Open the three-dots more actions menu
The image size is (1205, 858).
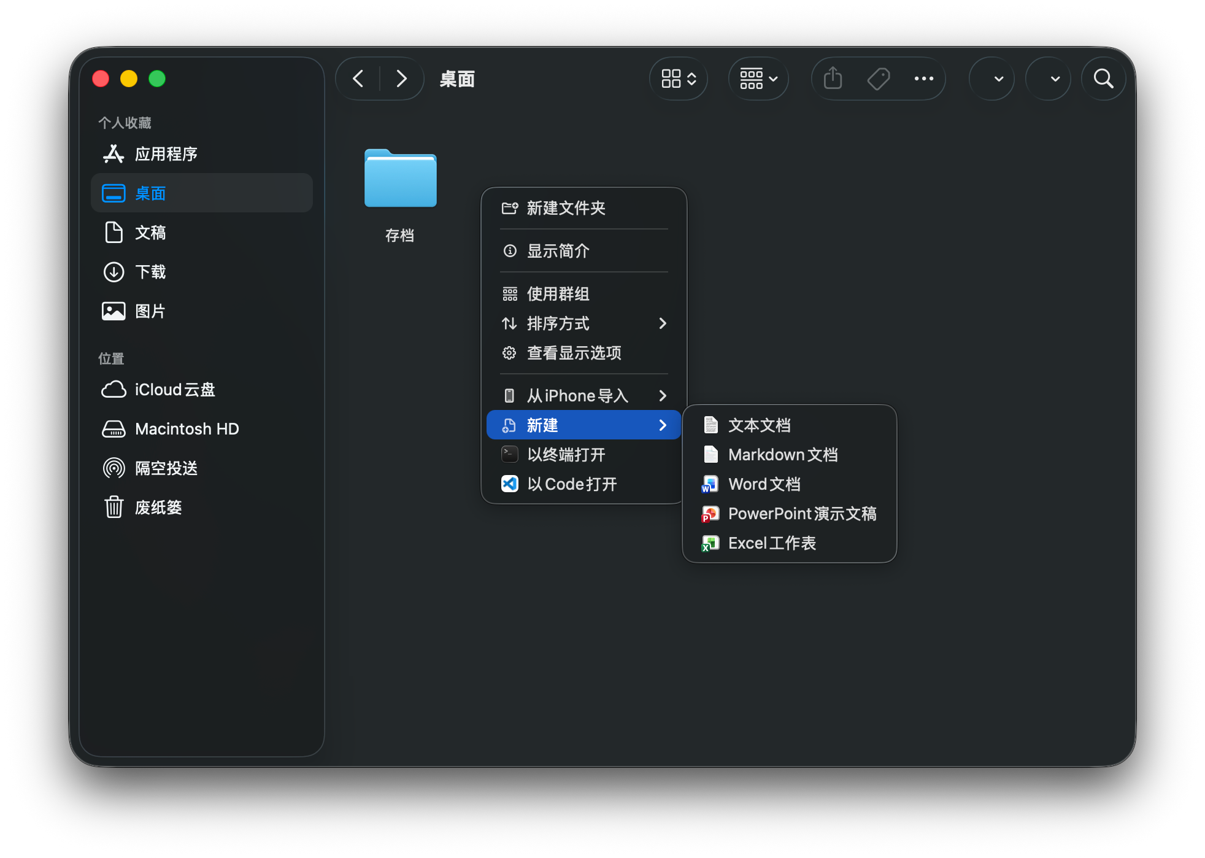pyautogui.click(x=924, y=79)
